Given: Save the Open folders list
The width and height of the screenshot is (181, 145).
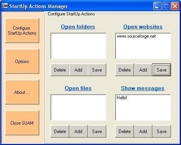Looking at the screenshot, I should 97,70.
